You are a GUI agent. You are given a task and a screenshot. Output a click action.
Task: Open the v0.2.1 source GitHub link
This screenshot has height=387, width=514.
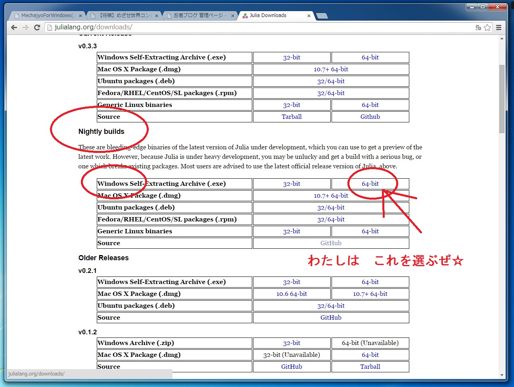pyautogui.click(x=331, y=318)
